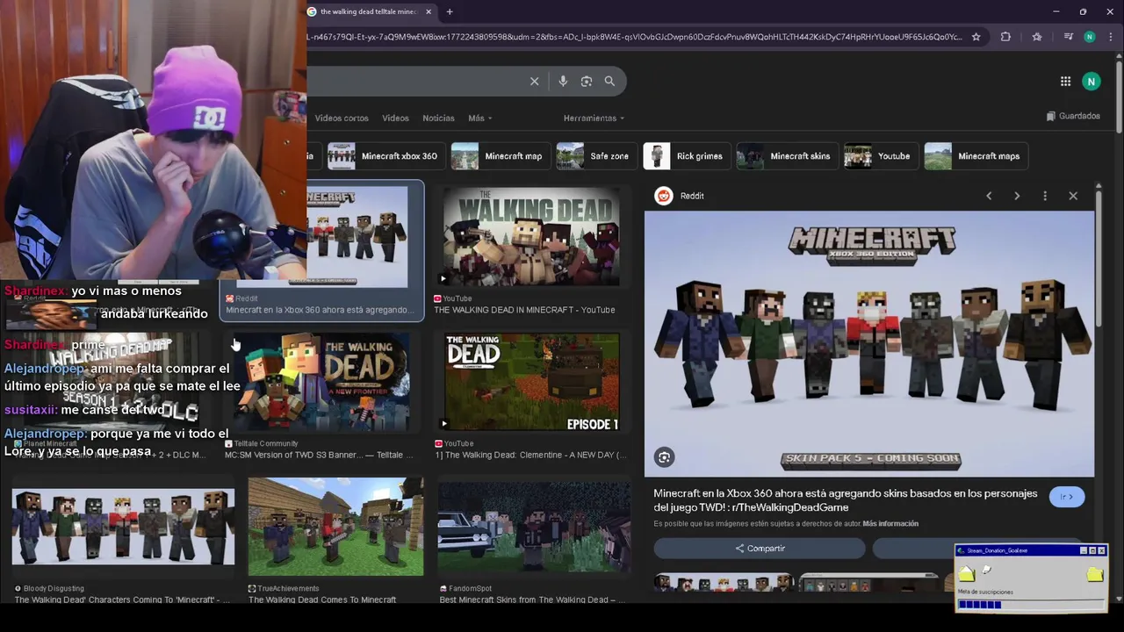Click the page vertical scrollbar
The image size is (1124, 632).
click(x=1119, y=97)
